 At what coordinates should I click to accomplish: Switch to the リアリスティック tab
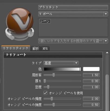pos(16,48)
